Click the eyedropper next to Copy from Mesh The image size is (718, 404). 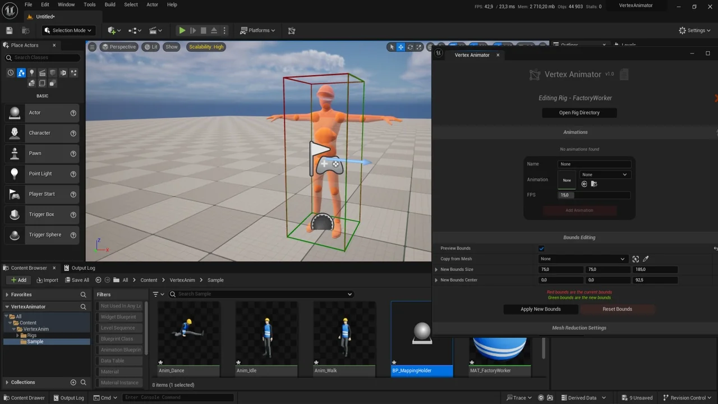pos(646,259)
